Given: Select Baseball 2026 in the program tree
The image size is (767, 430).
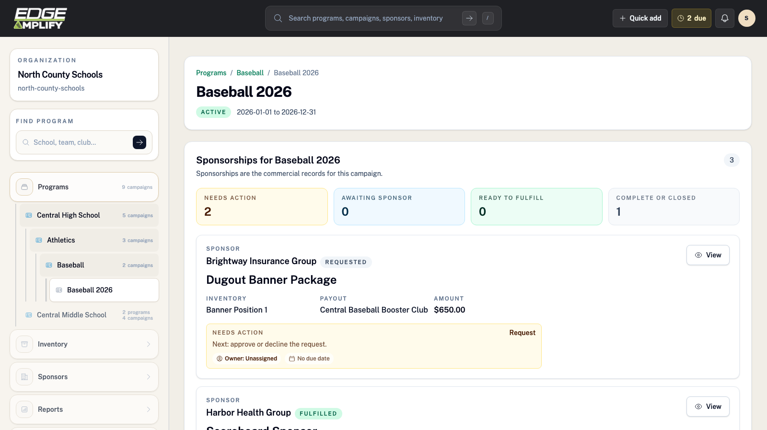Looking at the screenshot, I should pos(105,290).
